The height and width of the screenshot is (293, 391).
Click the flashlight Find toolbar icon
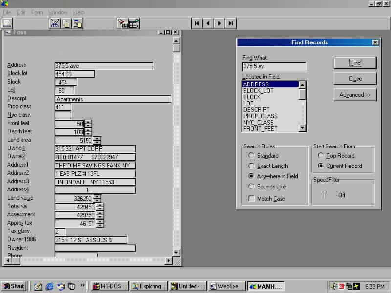click(122, 23)
